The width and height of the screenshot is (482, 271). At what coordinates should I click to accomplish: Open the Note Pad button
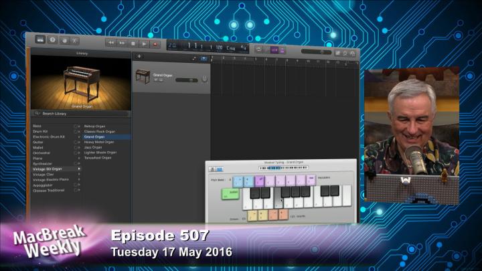coord(338,53)
